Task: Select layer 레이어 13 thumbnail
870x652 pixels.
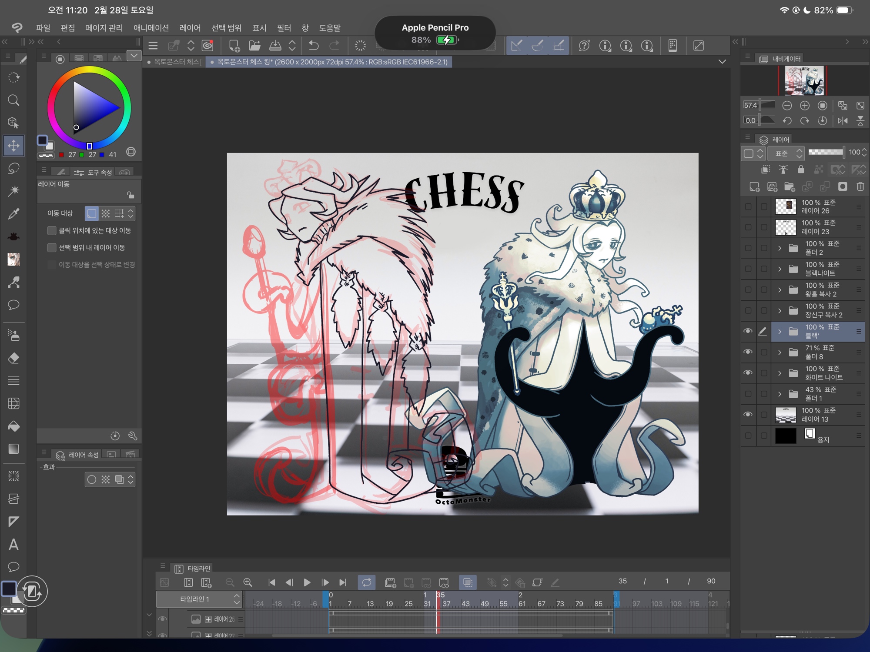Action: click(786, 415)
